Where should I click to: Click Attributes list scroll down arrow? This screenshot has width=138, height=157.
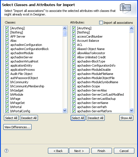131,110
